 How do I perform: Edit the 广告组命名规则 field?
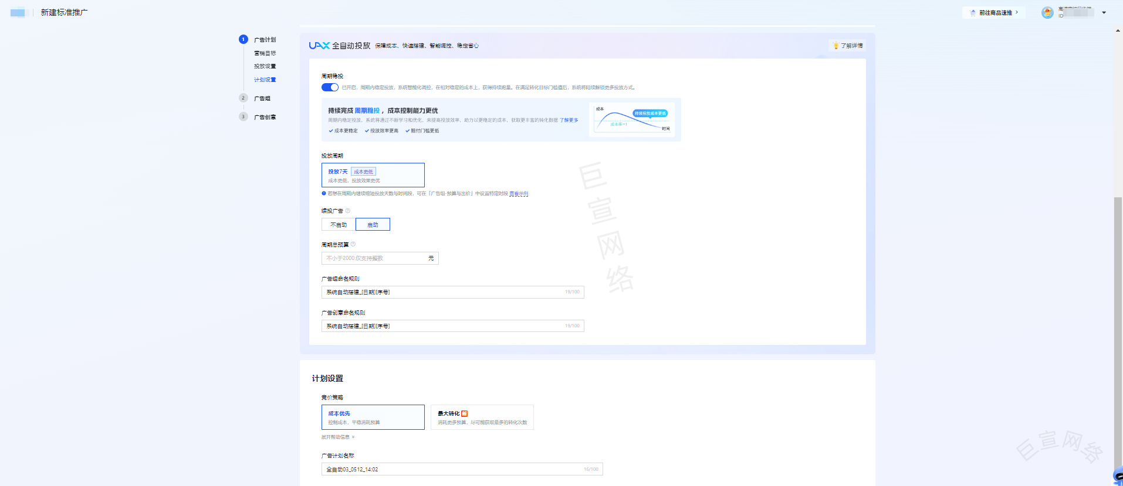(x=452, y=292)
